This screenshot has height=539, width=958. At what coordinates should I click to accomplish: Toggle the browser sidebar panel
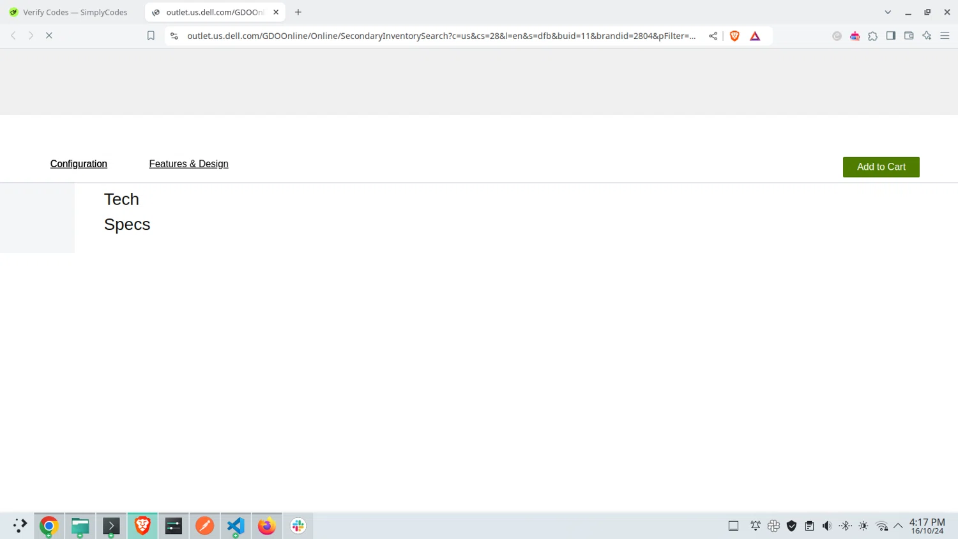(x=891, y=36)
